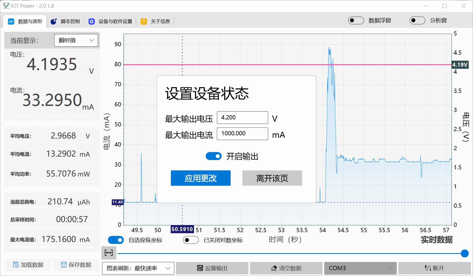Click the disconnect plug icon

[428, 268]
